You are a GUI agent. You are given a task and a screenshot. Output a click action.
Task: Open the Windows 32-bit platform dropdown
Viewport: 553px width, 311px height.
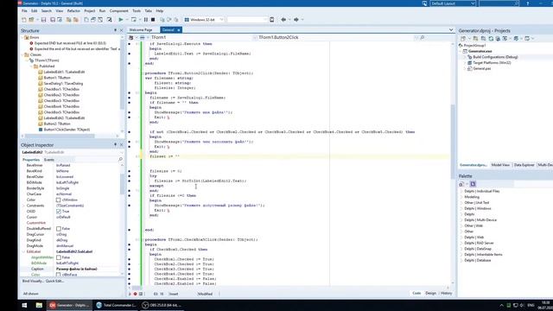point(221,20)
